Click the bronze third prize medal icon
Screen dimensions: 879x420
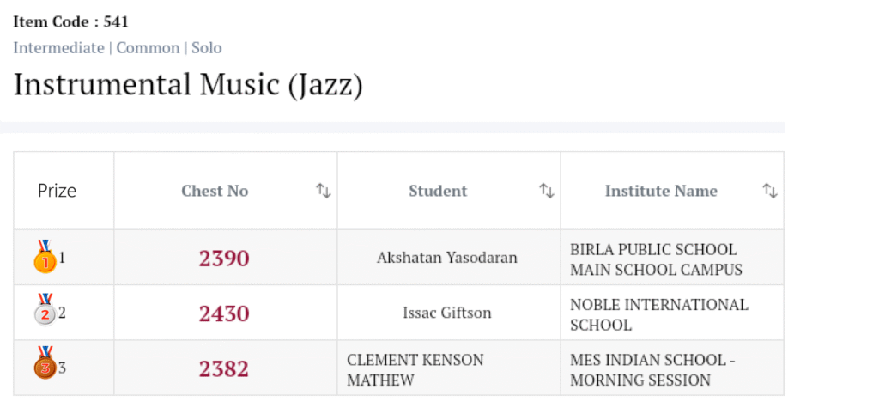coord(45,367)
